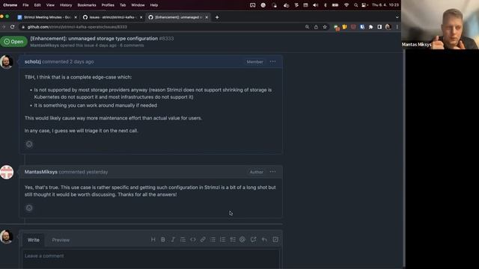Add a link using the comment toolbar
Viewport: 479px width, 269px height.
[x=203, y=240]
